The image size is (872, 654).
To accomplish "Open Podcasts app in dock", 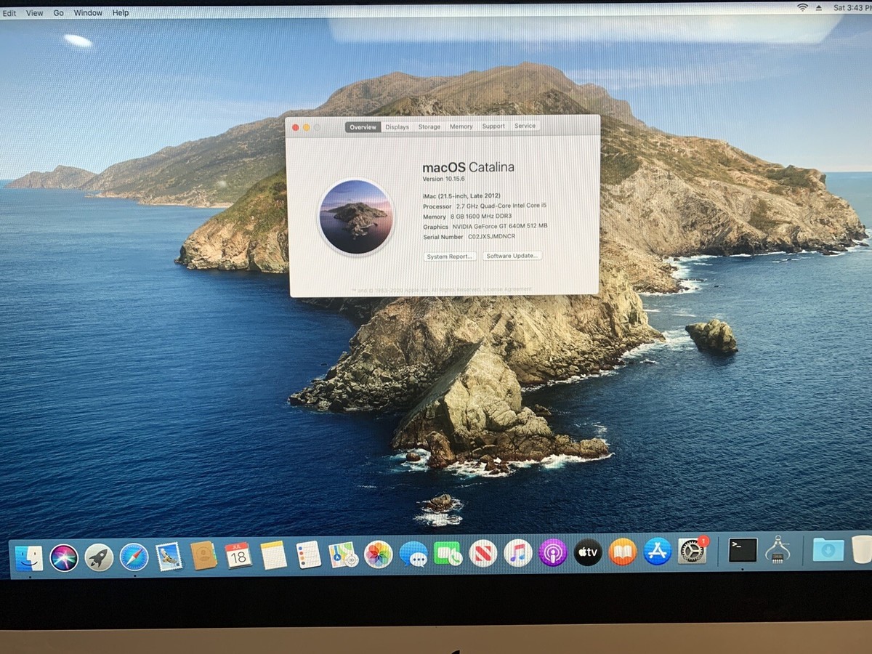I will point(553,553).
